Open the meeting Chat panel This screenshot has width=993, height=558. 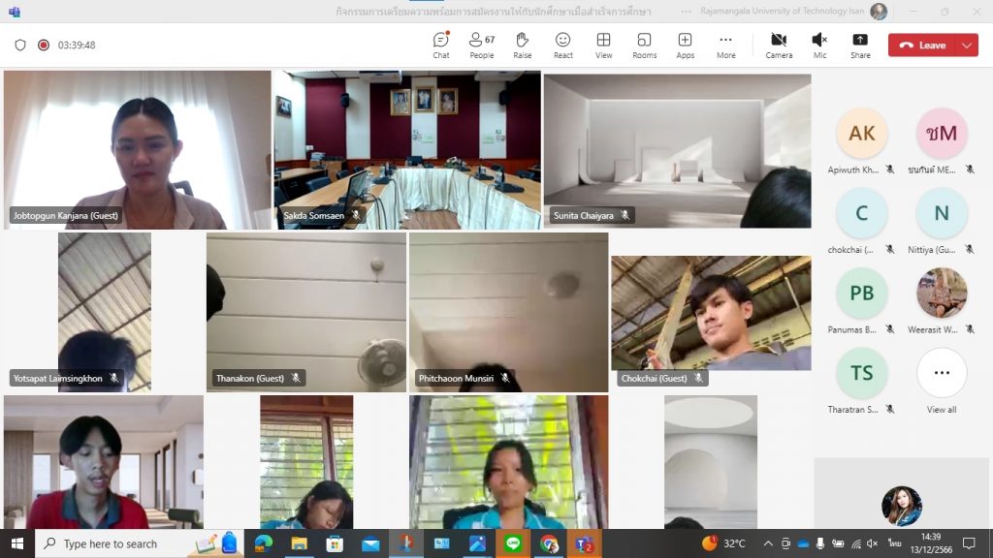441,45
